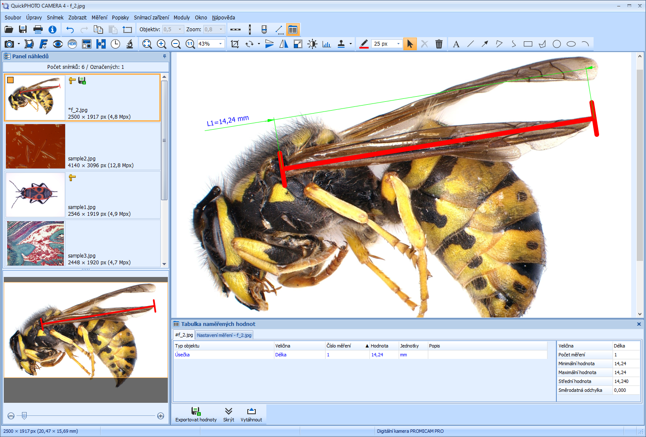Switch to Nastavení měření - f_2.jpg tab
Screen dimensions: 646x437
point(224,335)
